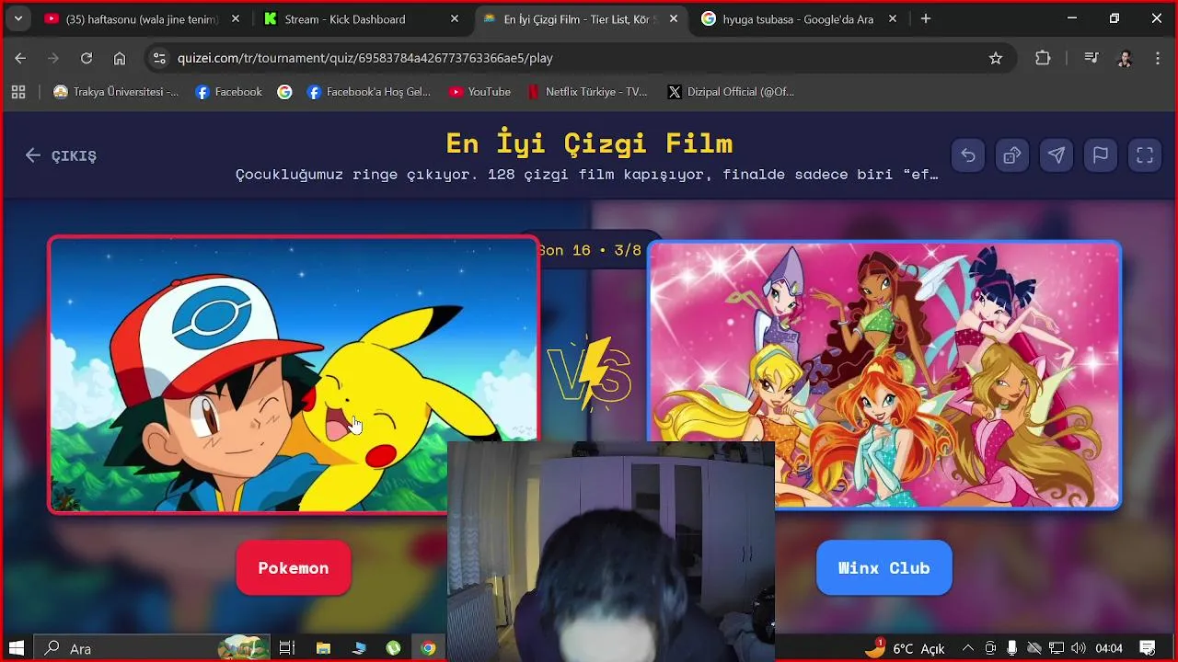Open the green uTorrent taskbar icon

(393, 648)
